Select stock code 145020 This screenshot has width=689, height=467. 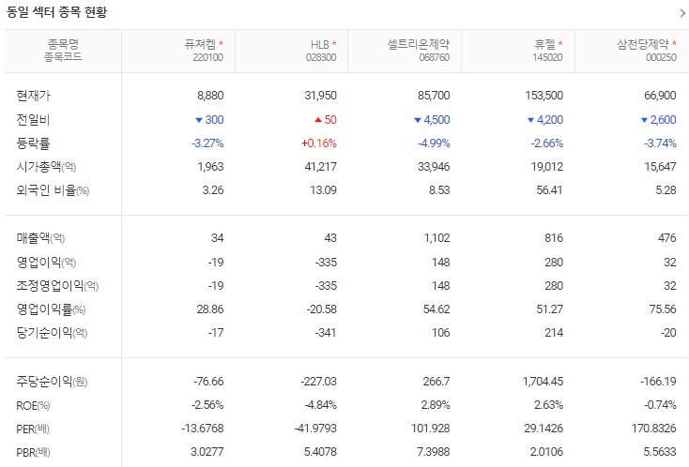[547, 57]
